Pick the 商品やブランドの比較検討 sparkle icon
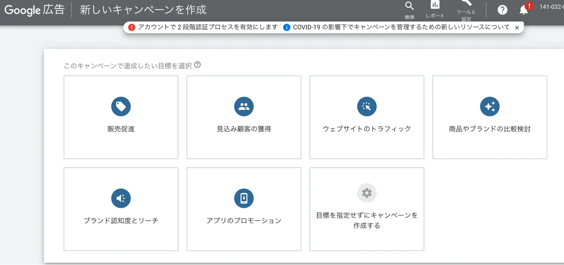564x265 pixels. pos(490,107)
